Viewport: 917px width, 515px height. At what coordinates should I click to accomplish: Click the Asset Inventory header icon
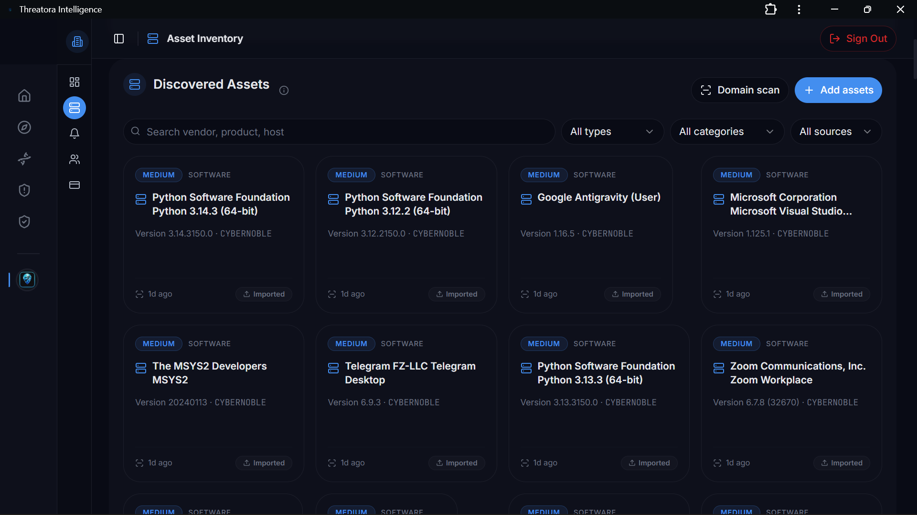coord(153,39)
